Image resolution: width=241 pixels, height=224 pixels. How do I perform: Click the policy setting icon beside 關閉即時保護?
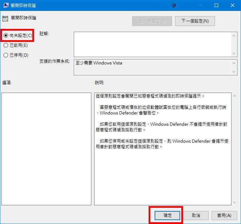click(x=5, y=19)
